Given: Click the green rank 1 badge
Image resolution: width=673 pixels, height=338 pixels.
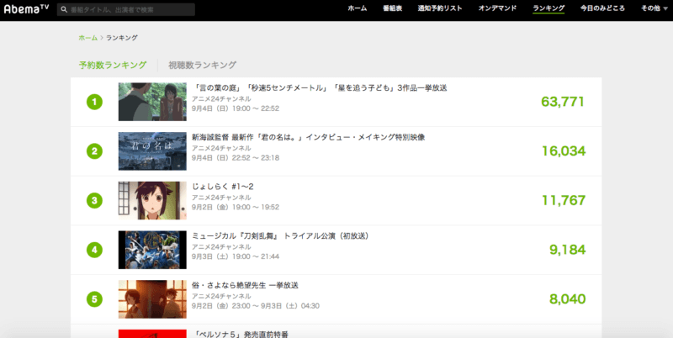Looking at the screenshot, I should [95, 103].
